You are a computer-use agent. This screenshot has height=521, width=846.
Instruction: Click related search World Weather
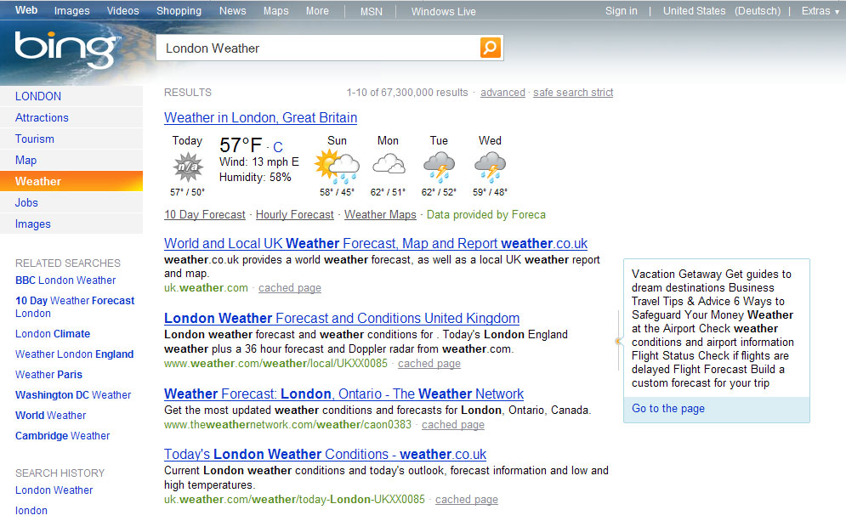[50, 416]
